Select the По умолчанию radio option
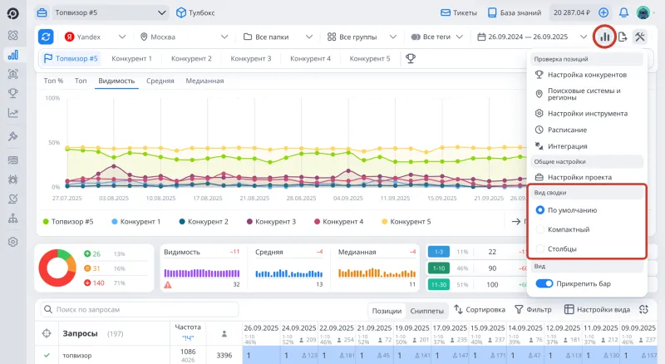Screen dimensions: 665x364 coord(541,210)
